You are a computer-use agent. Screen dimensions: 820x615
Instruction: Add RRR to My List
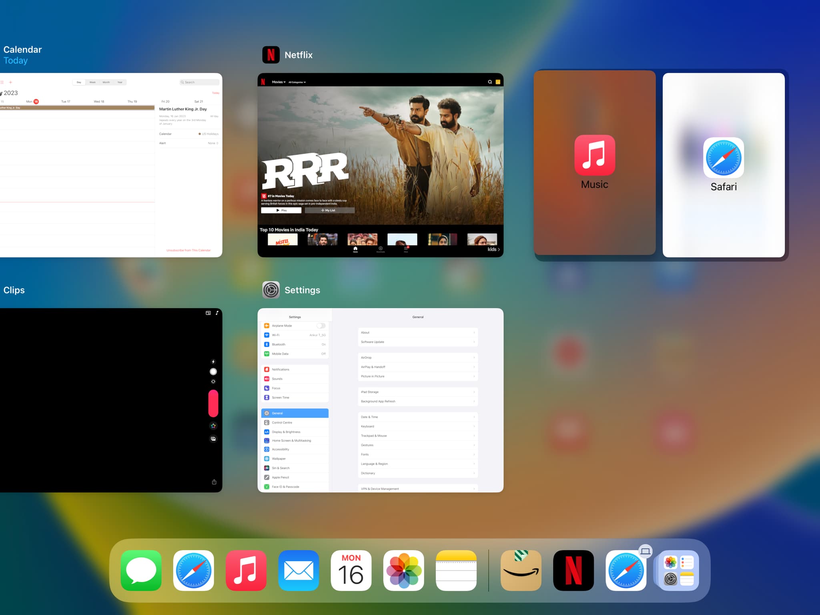coord(330,210)
